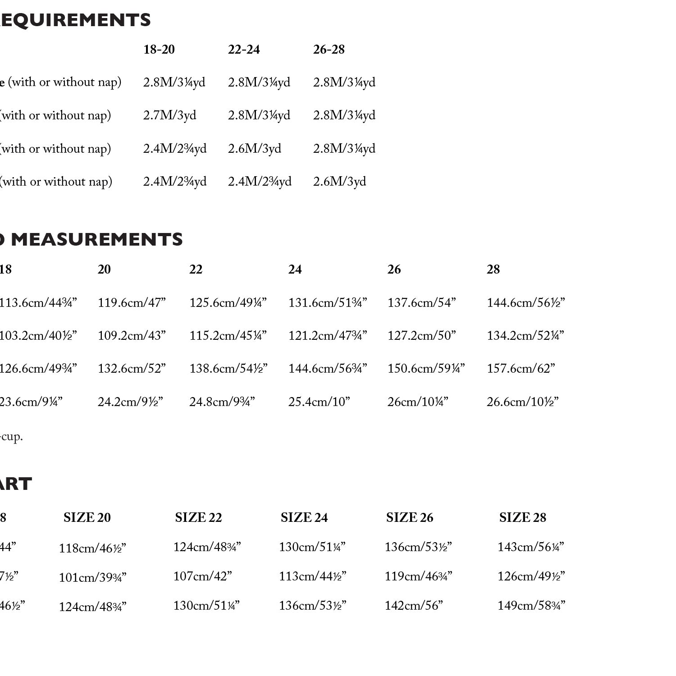This screenshot has height=676, width=676.
Task: Select the 22-24 size range header
Action: pyautogui.click(x=244, y=50)
